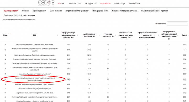The width and height of the screenshot is (189, 102).
Task: Sort by Адміністративна прозорість (24) column
Action: (89, 35)
